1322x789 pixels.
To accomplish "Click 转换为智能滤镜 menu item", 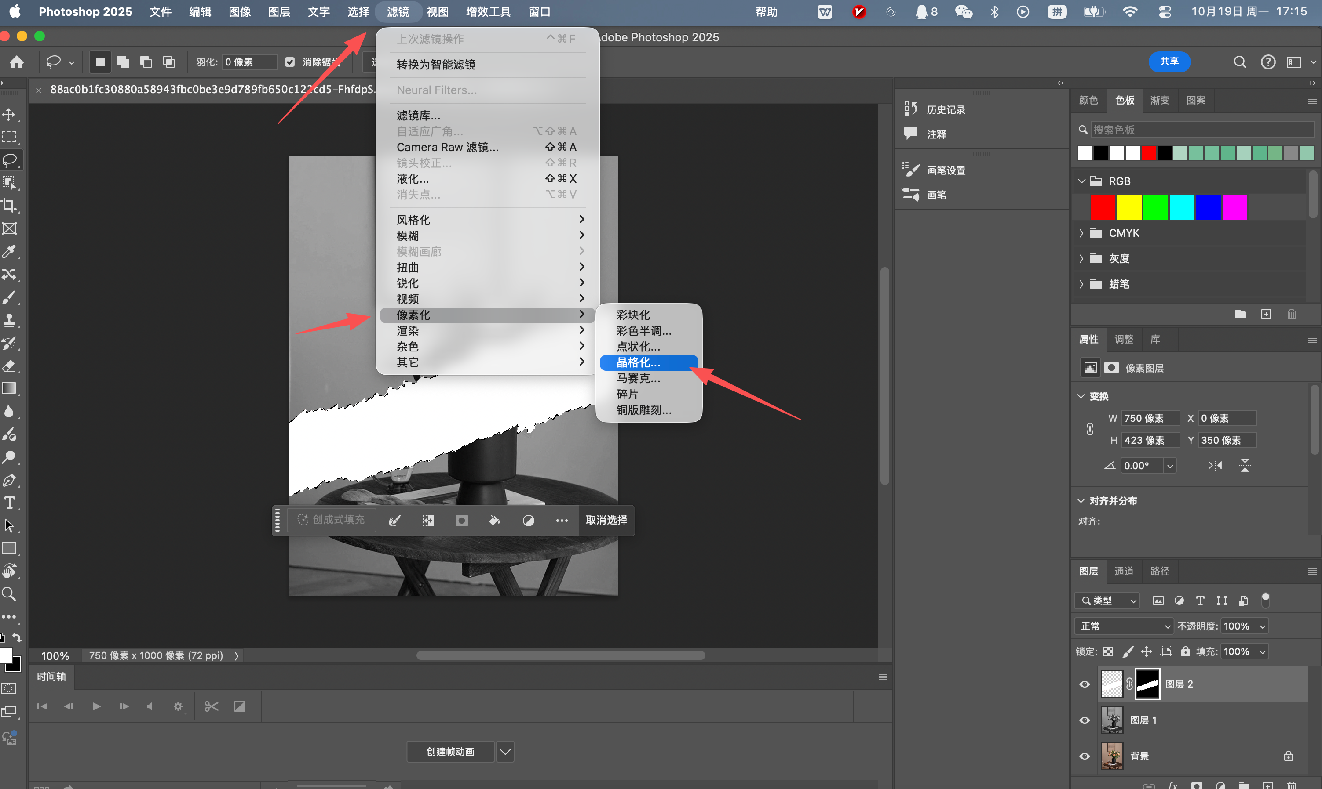I will pyautogui.click(x=487, y=65).
